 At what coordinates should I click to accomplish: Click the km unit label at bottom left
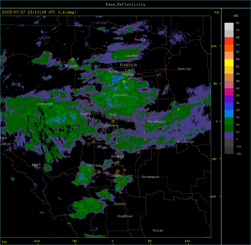[4, 242]
